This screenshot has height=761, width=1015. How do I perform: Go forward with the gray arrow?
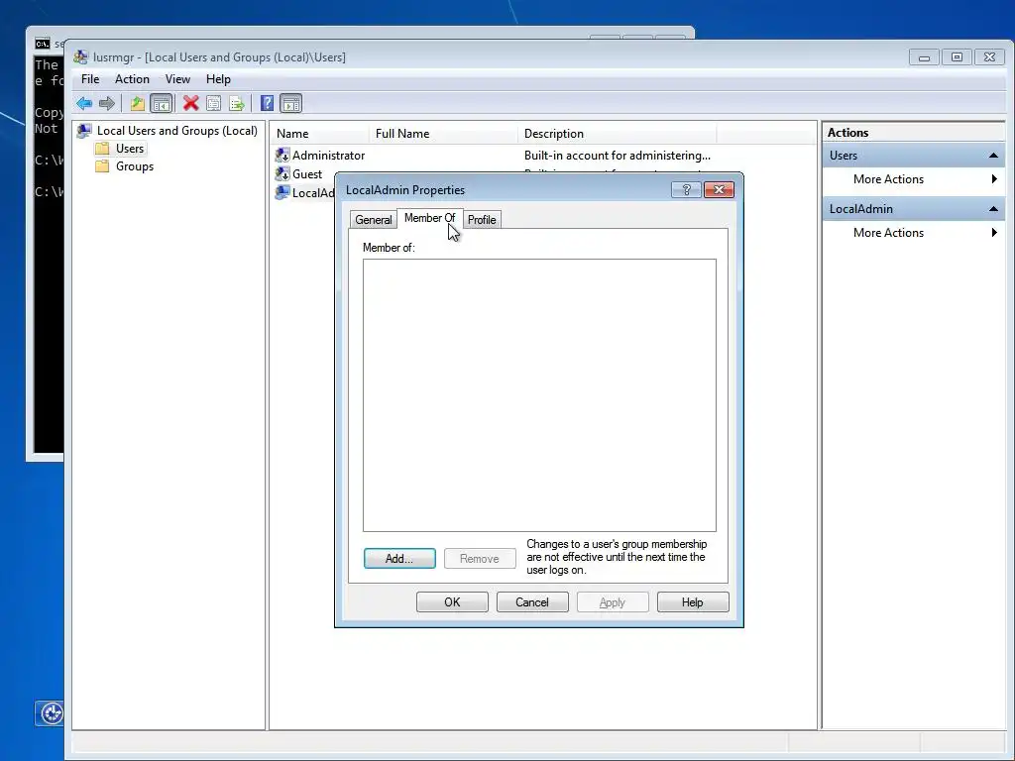pos(107,103)
